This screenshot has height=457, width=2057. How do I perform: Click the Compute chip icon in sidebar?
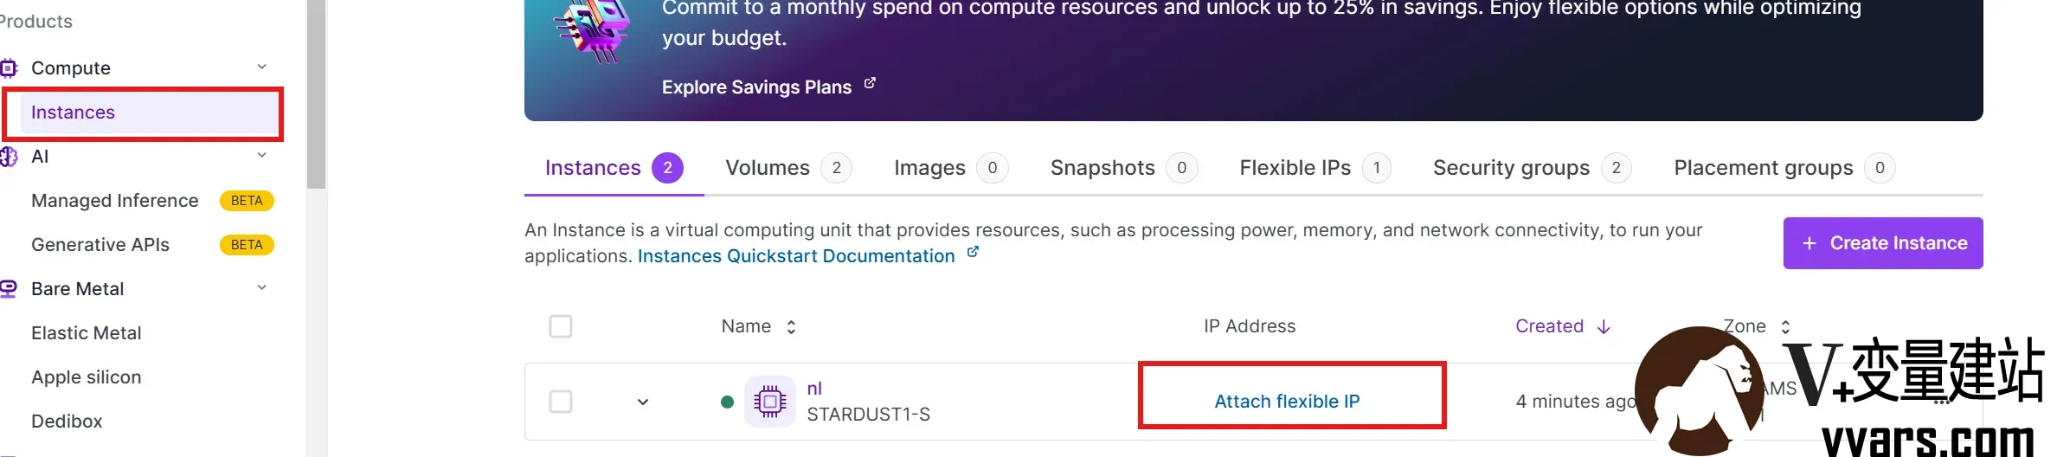(8, 68)
